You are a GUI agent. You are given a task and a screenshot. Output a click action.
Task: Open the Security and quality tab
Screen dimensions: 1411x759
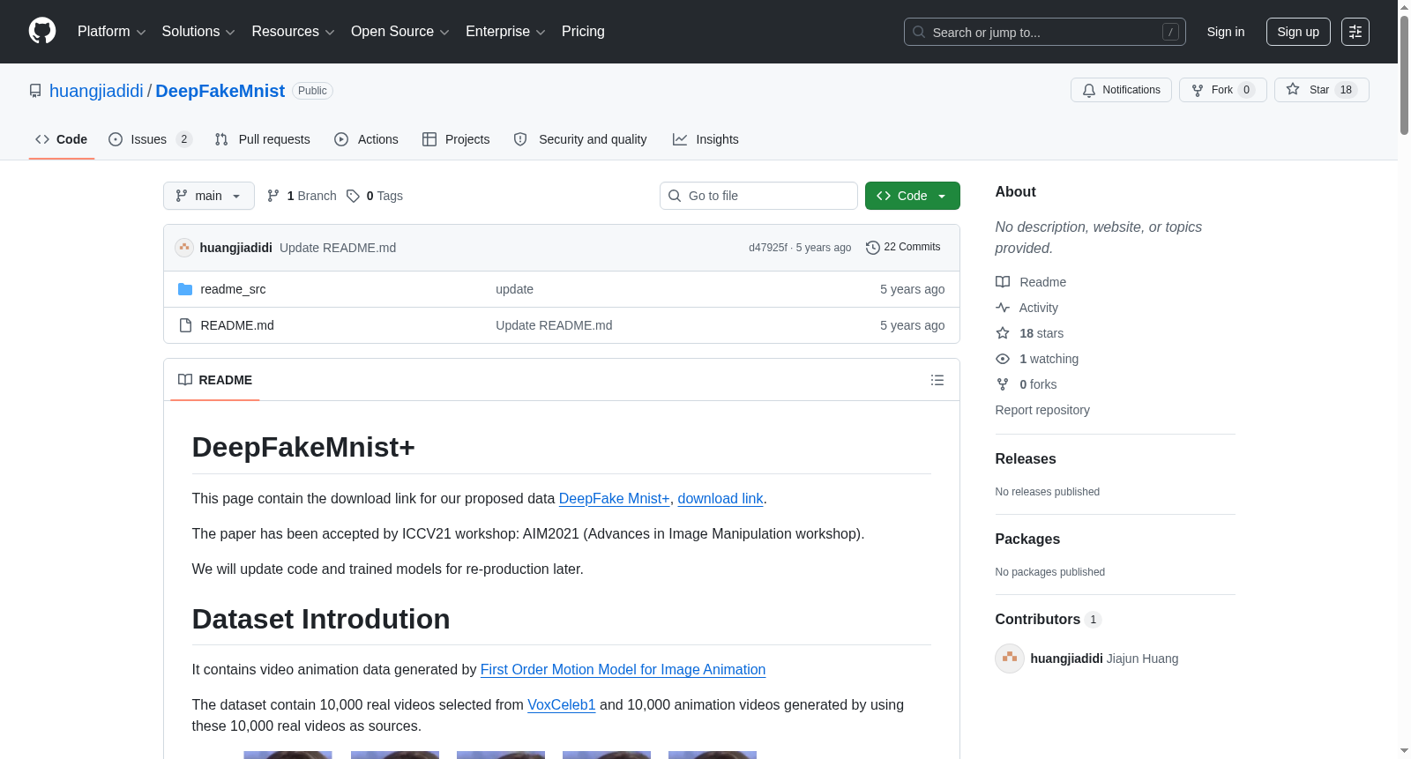(x=581, y=139)
